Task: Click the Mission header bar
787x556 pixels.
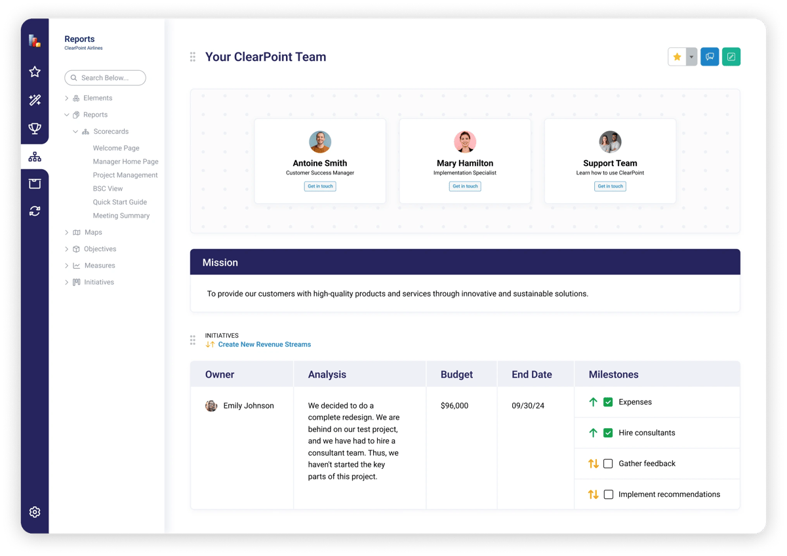Action: tap(465, 262)
